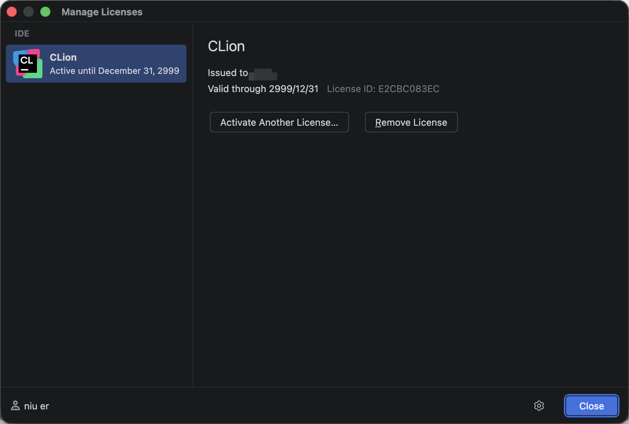Click the CLion product logo icon
This screenshot has height=424, width=629.
coord(28,64)
